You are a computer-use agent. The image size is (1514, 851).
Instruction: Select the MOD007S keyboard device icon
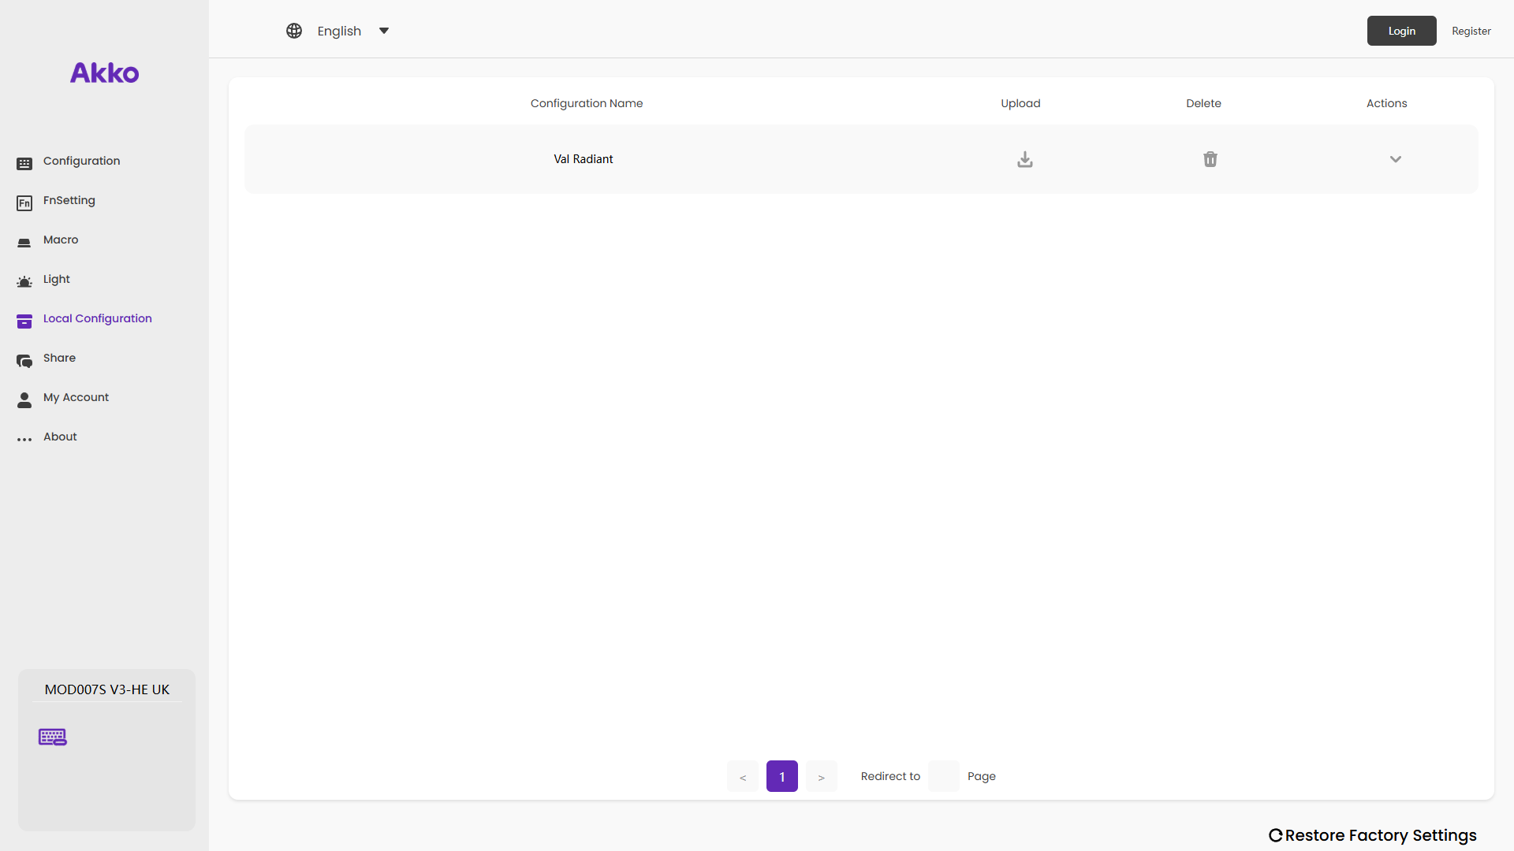tap(53, 737)
